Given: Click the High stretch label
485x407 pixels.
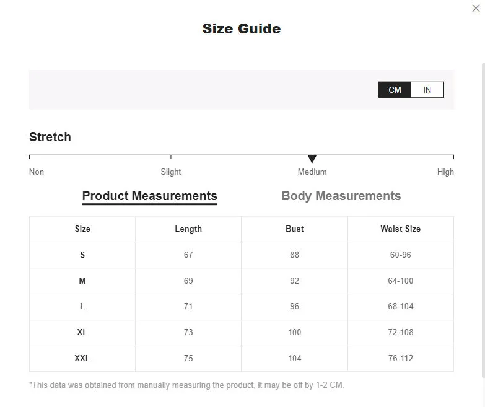Looking at the screenshot, I should click(445, 172).
